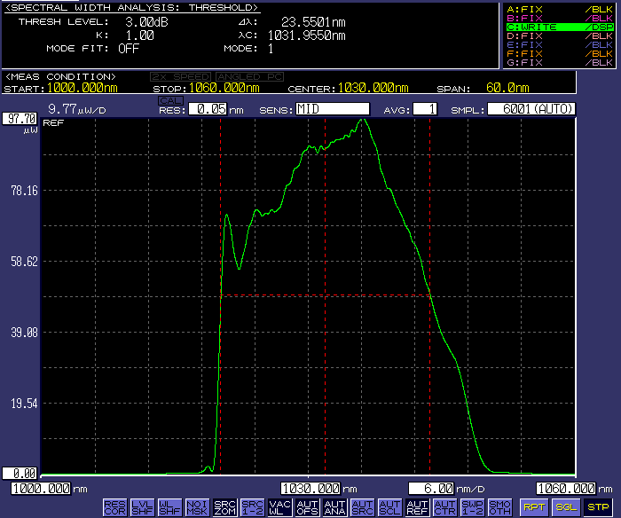Toggle the AUT SRC auto search indicator
621x518 pixels.
coord(362,507)
